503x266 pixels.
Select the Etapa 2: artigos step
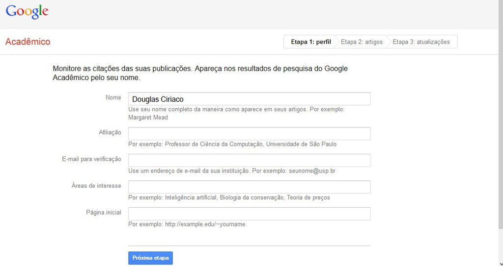(362, 42)
